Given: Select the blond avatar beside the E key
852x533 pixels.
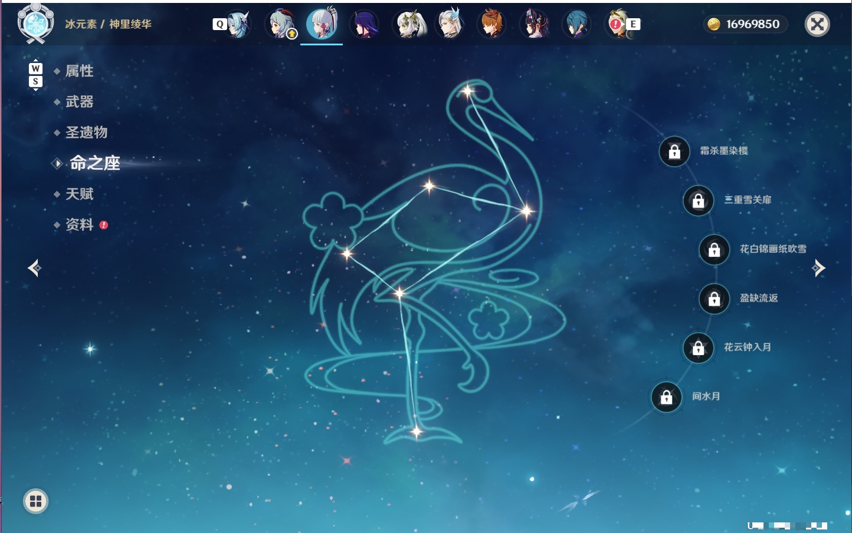Looking at the screenshot, I should coord(618,24).
